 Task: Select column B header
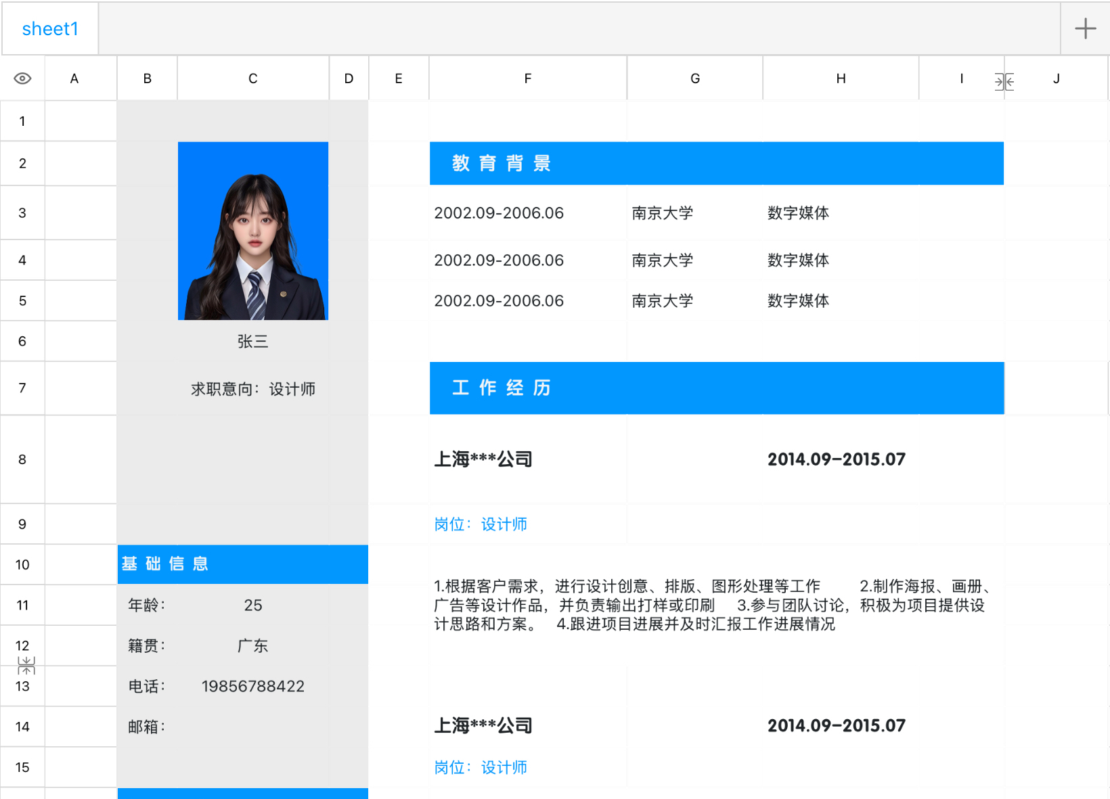click(148, 78)
